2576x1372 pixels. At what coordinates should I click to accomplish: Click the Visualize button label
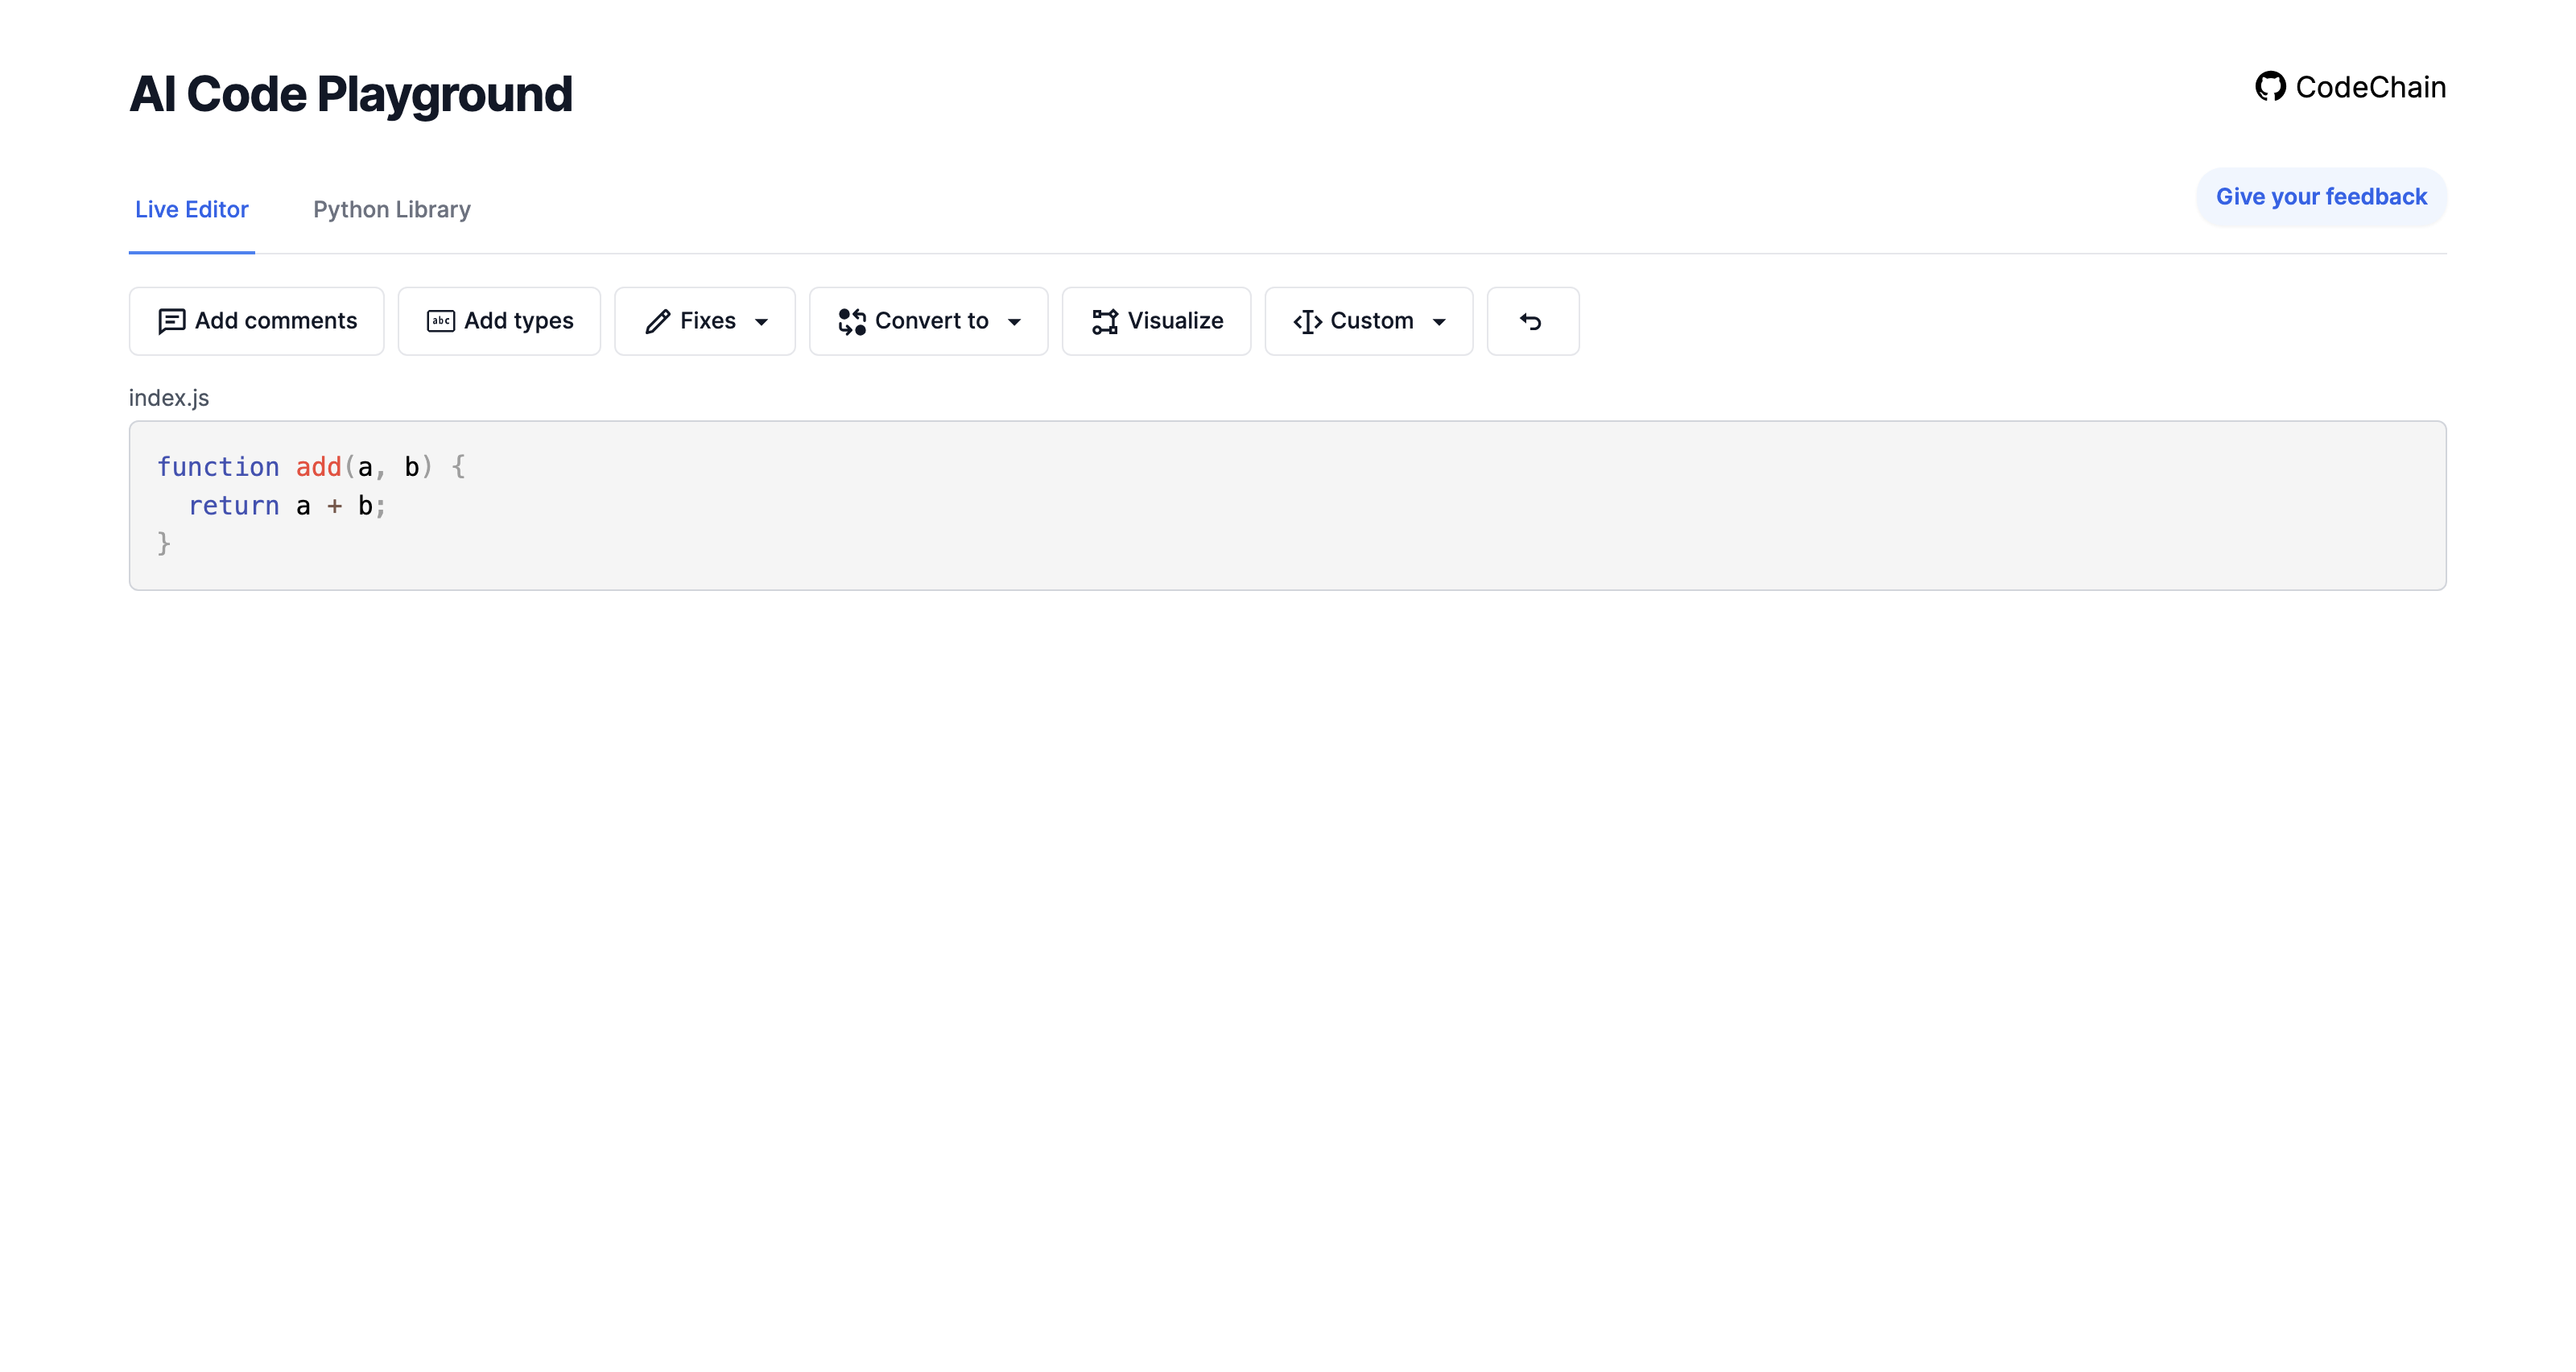(1176, 321)
